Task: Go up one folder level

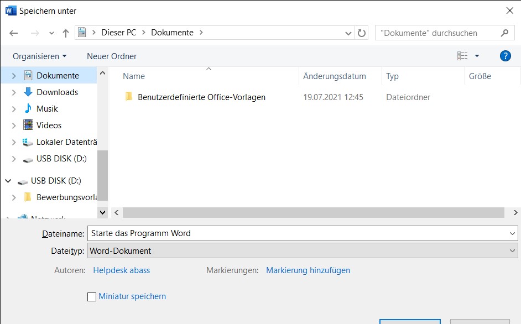Action: click(66, 33)
